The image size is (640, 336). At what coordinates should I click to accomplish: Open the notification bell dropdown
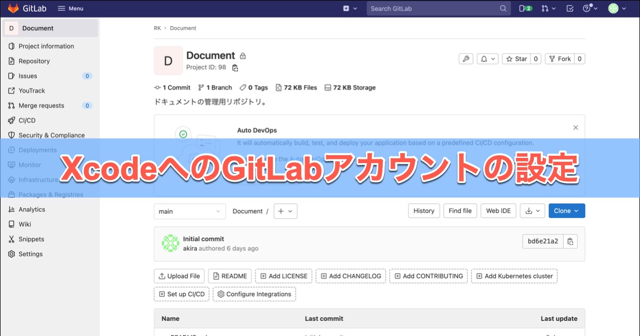(x=487, y=59)
